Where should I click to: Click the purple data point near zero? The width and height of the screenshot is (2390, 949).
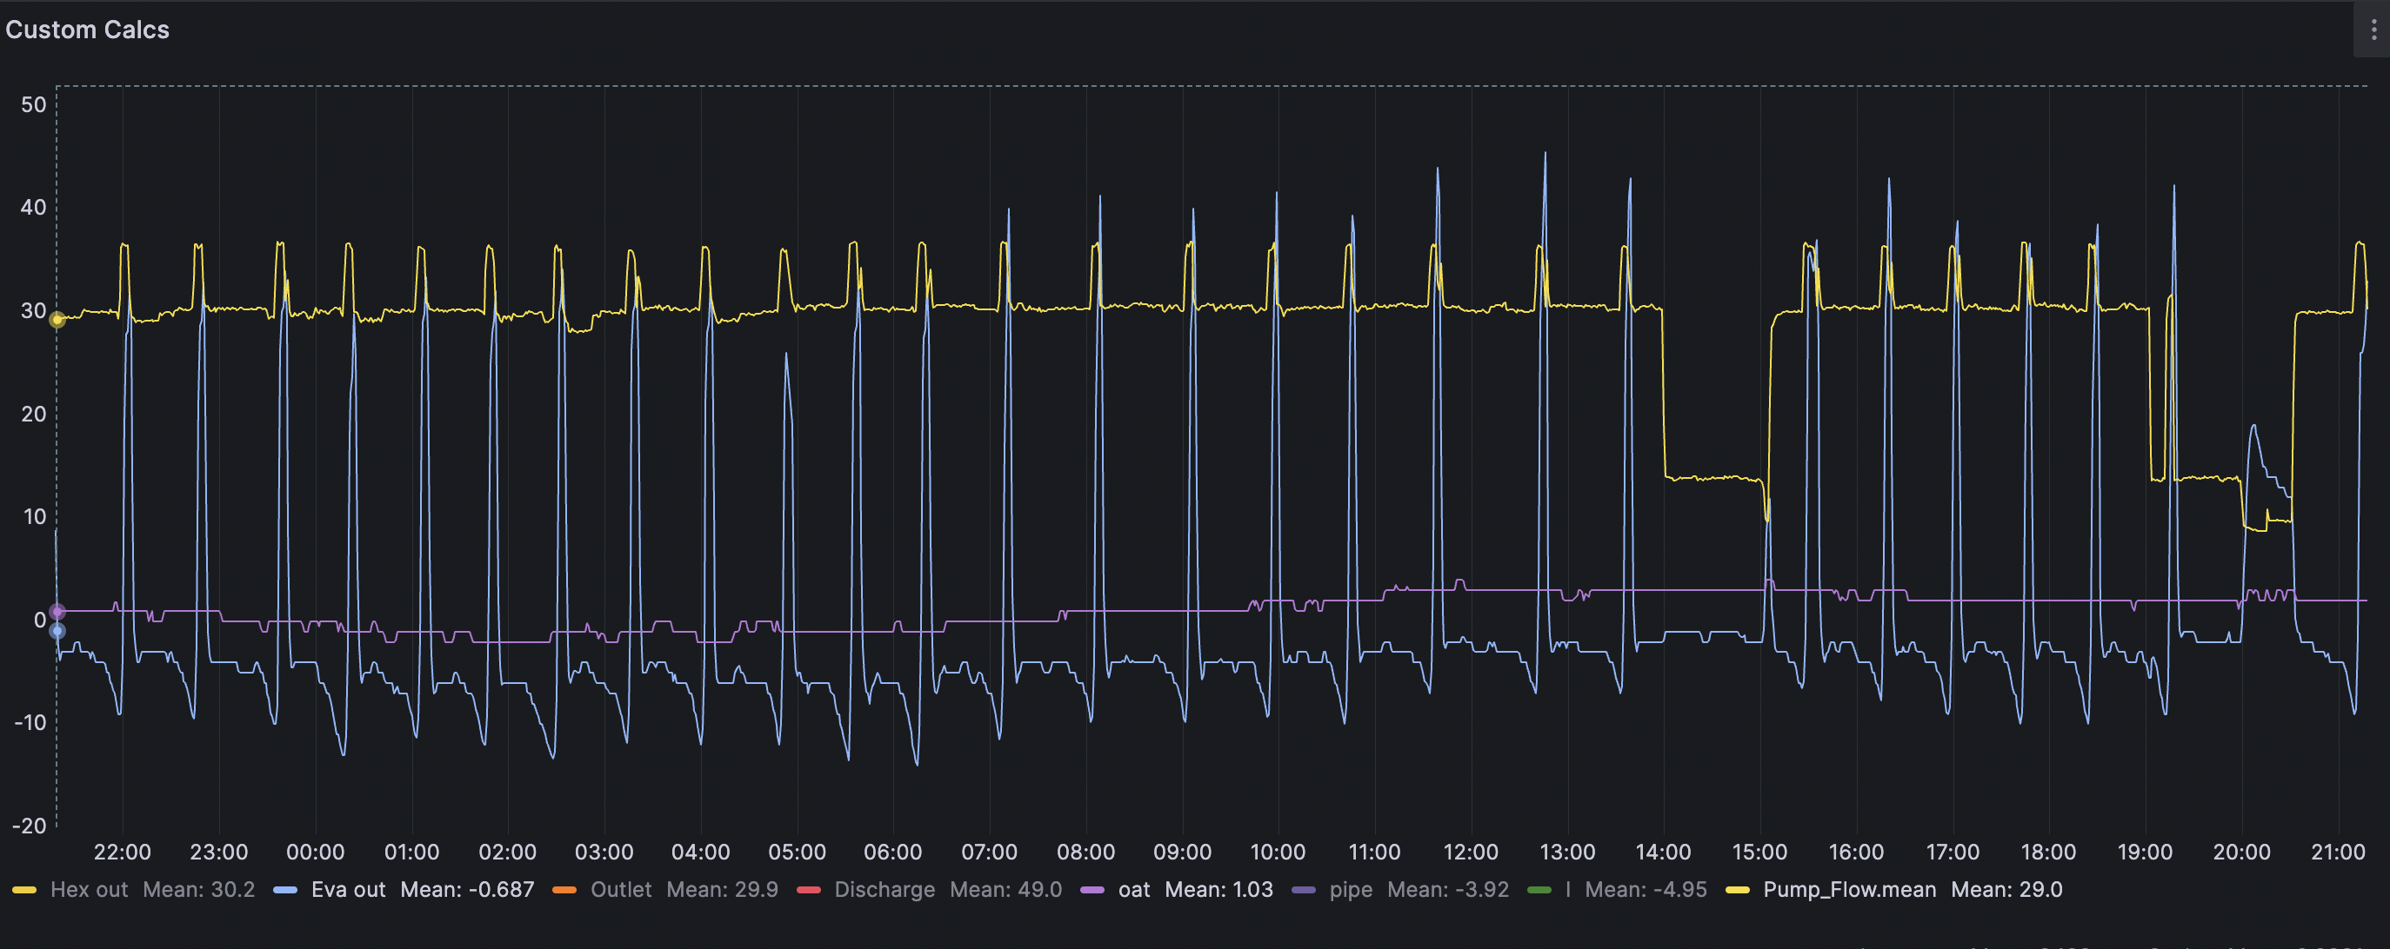pyautogui.click(x=57, y=612)
